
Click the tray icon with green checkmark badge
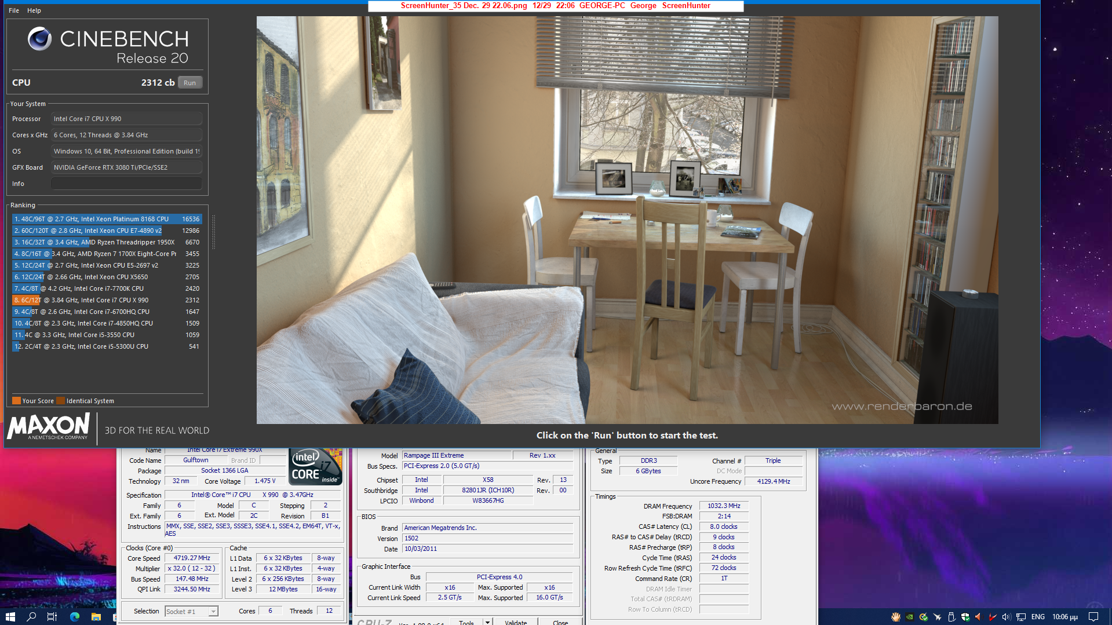[x=924, y=617]
